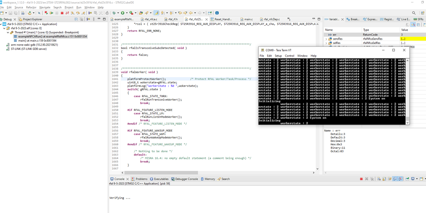Open the Refactor menu

pos(31,7)
